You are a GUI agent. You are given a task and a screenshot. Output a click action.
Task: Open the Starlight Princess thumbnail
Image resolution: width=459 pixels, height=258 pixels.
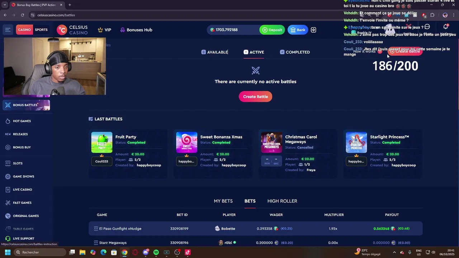pos(356,142)
